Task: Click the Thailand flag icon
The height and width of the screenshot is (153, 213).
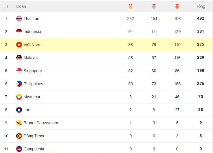Action: [19, 19]
